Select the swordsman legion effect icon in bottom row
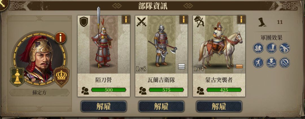This screenshot has width=305, height=119. [x=258, y=62]
